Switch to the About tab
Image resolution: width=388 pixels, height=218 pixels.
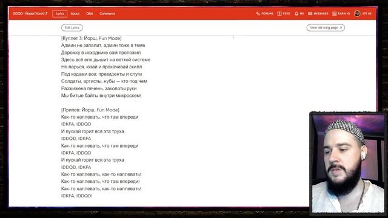[x=75, y=13]
